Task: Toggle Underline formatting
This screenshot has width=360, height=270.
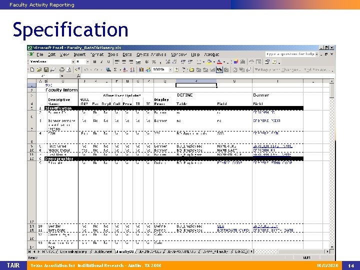Action: tap(108, 61)
